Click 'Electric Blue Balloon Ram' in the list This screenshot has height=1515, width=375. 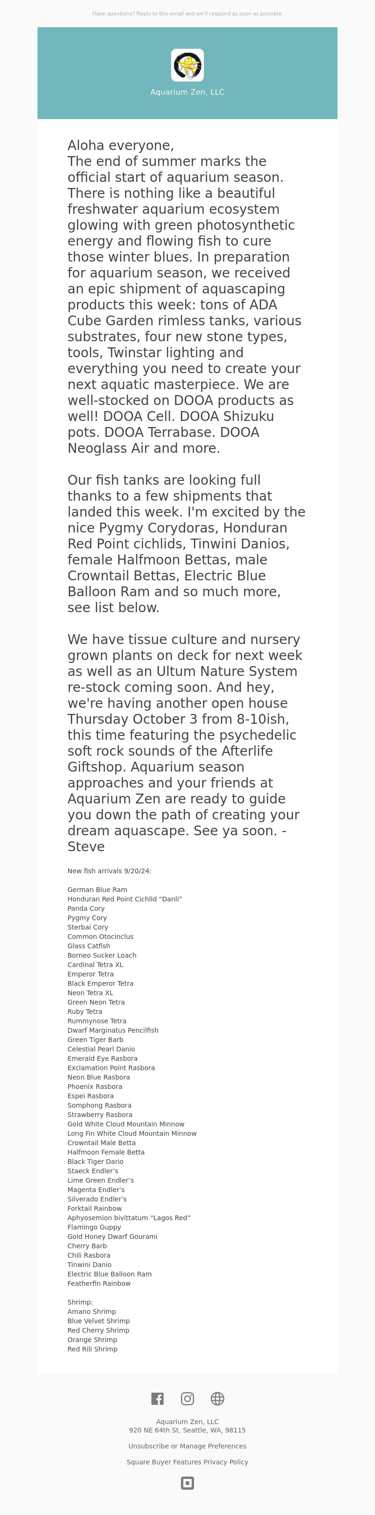(109, 1273)
